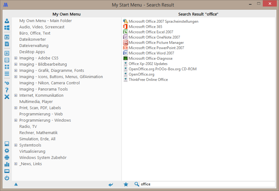Click the power icon in sidebar
279x191 pixels.
[x=7, y=178]
